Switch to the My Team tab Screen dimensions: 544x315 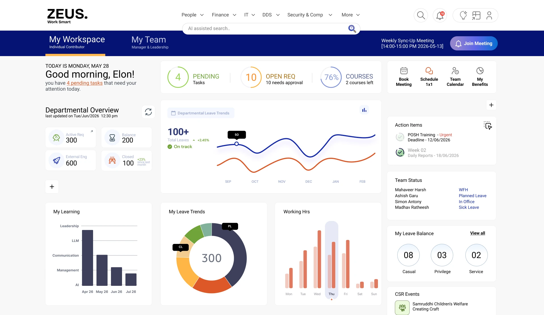tap(150, 42)
